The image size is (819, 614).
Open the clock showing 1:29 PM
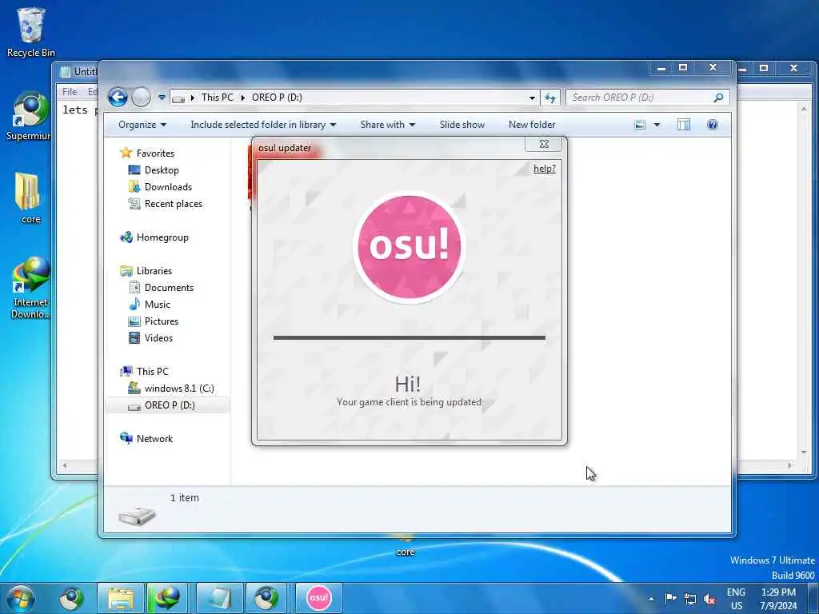tap(778, 599)
